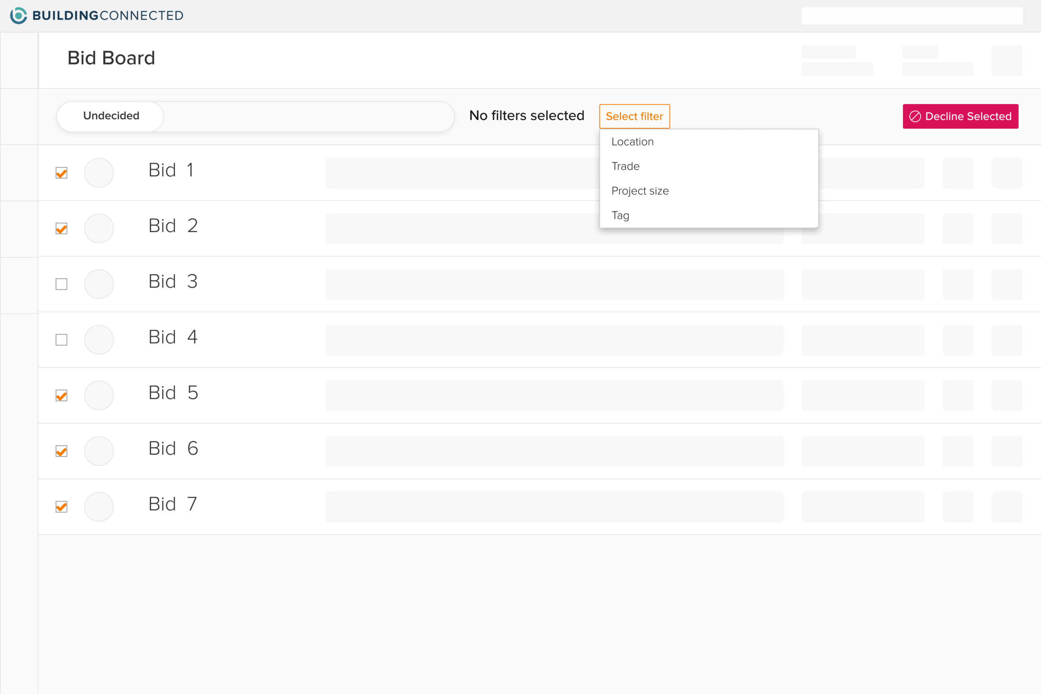Open the avatar circle next to Bid 1
Viewport: 1041px width, 694px height.
[x=99, y=173]
